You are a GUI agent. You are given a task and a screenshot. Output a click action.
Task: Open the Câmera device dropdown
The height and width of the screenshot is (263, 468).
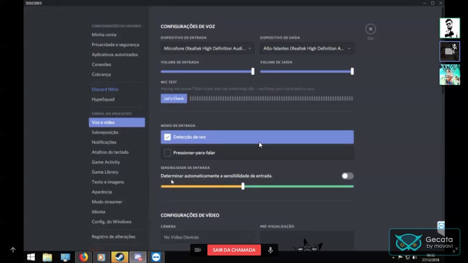[x=207, y=237]
